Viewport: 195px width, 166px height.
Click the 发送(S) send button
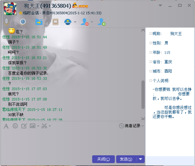click(x=126, y=159)
